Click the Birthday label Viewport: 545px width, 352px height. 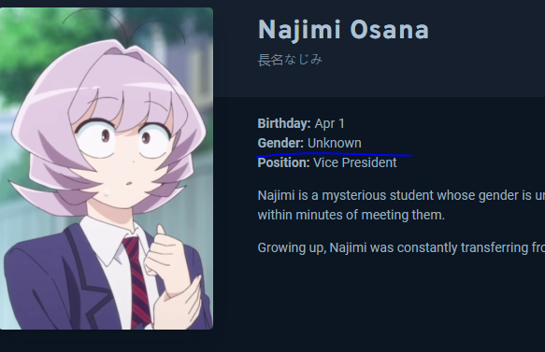(284, 123)
